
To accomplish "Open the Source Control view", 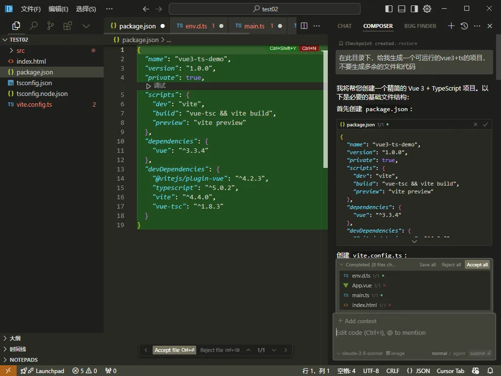I will point(50,26).
